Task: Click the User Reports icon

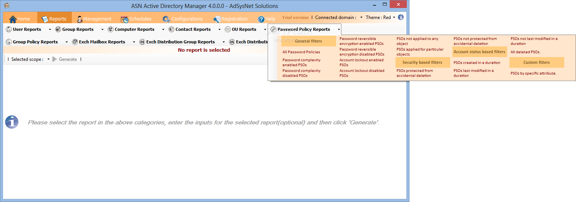Action: 9,29
